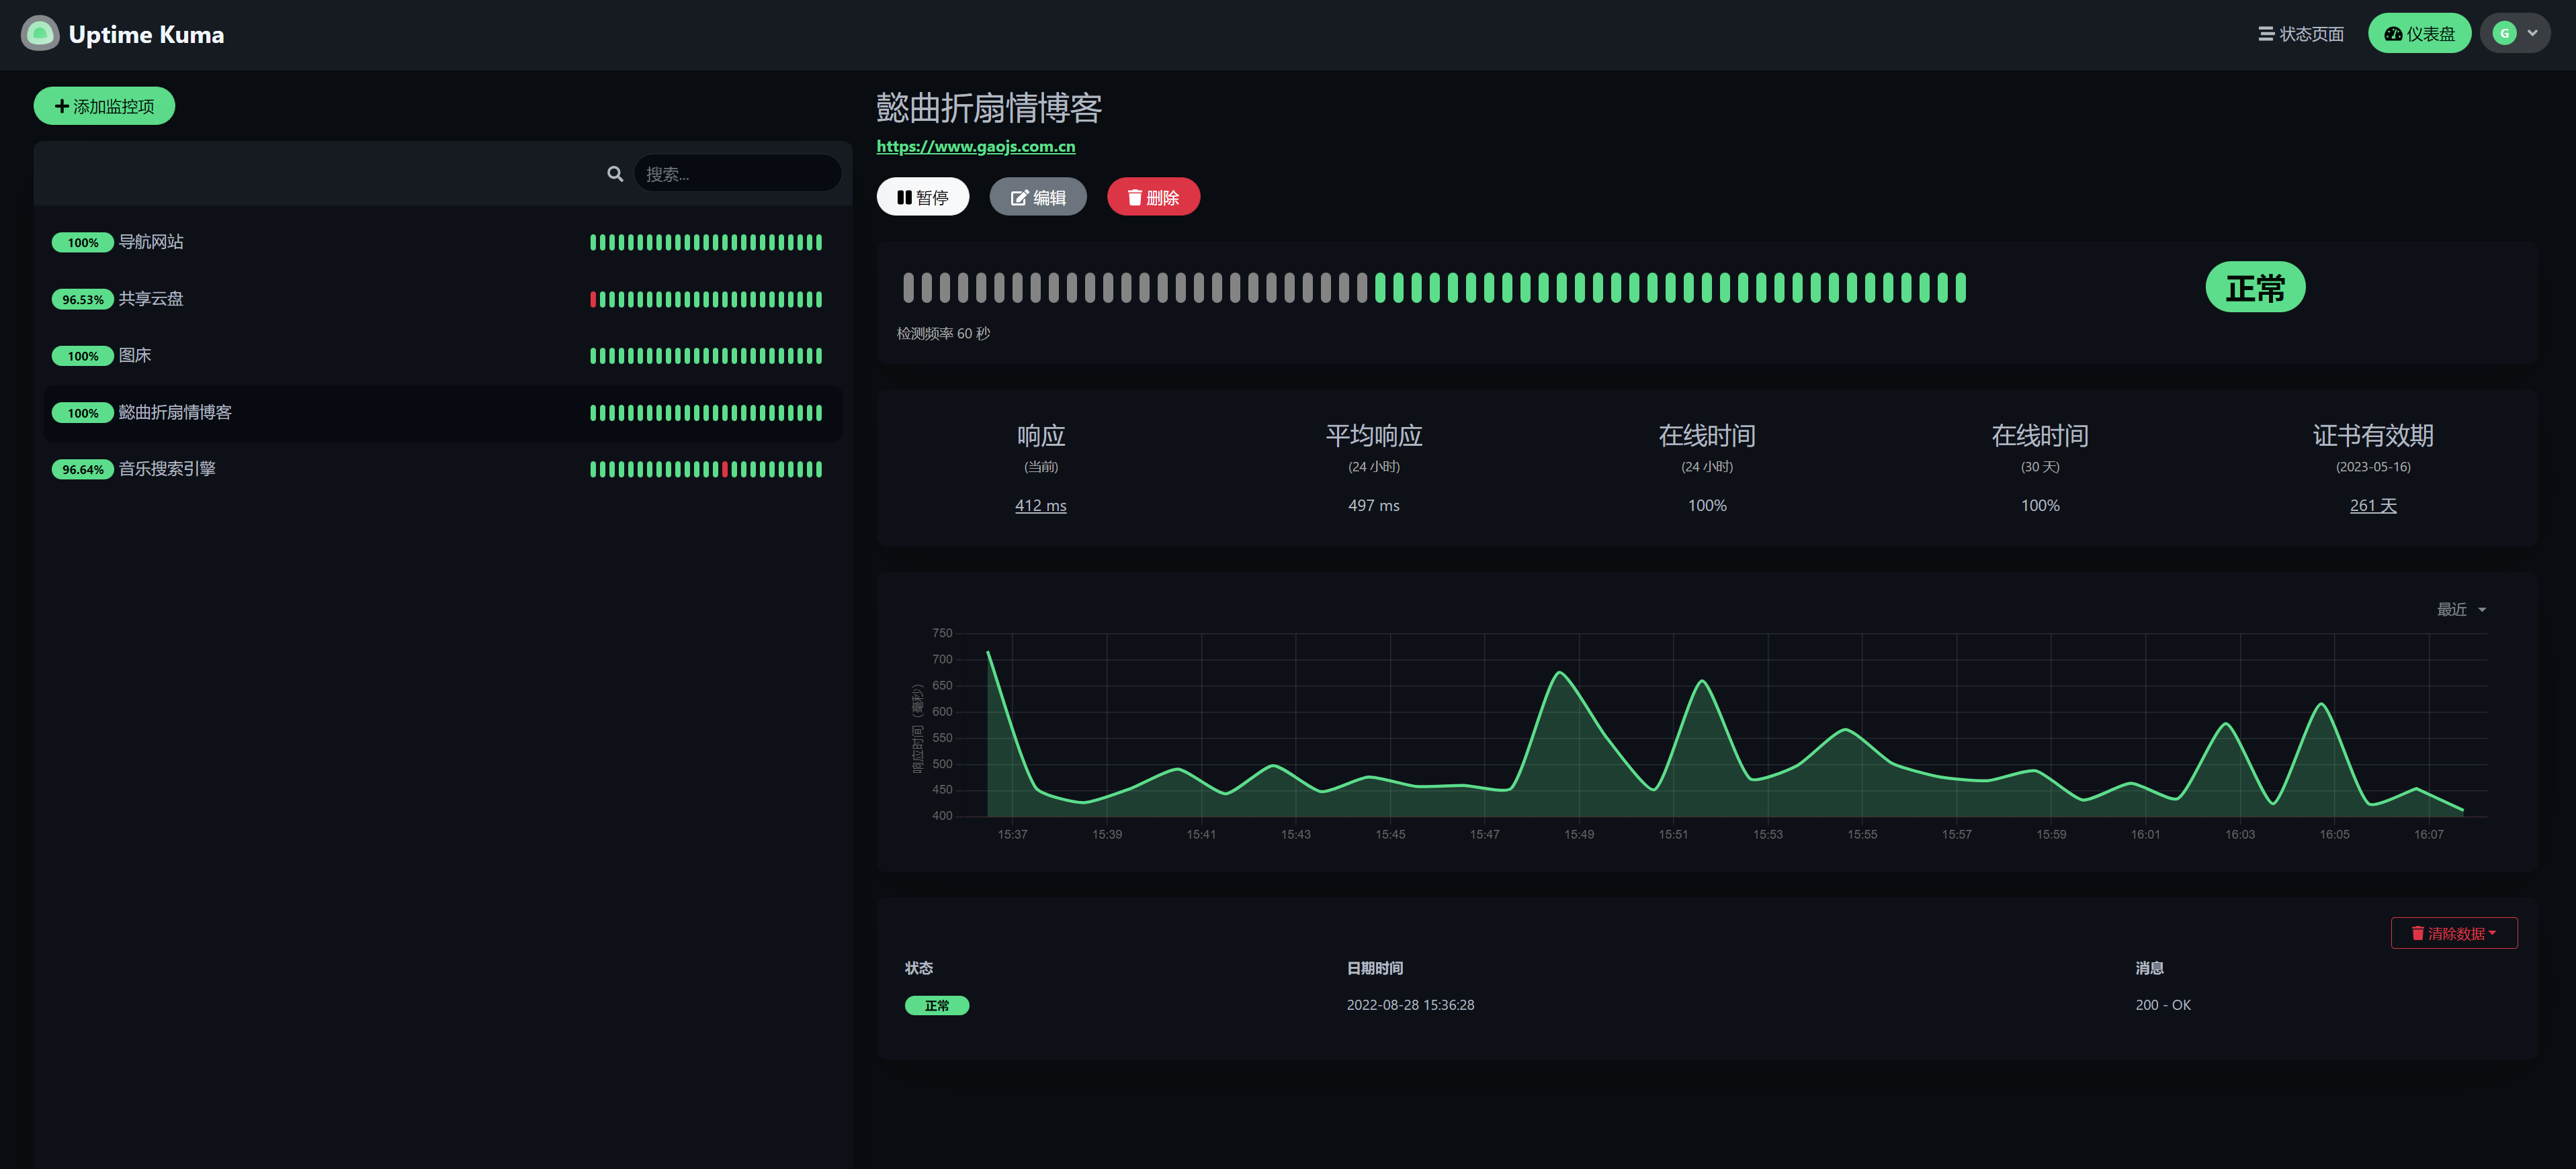Click the 共享云盘 heartbeat bar
The width and height of the screenshot is (2576, 1169).
tap(706, 299)
